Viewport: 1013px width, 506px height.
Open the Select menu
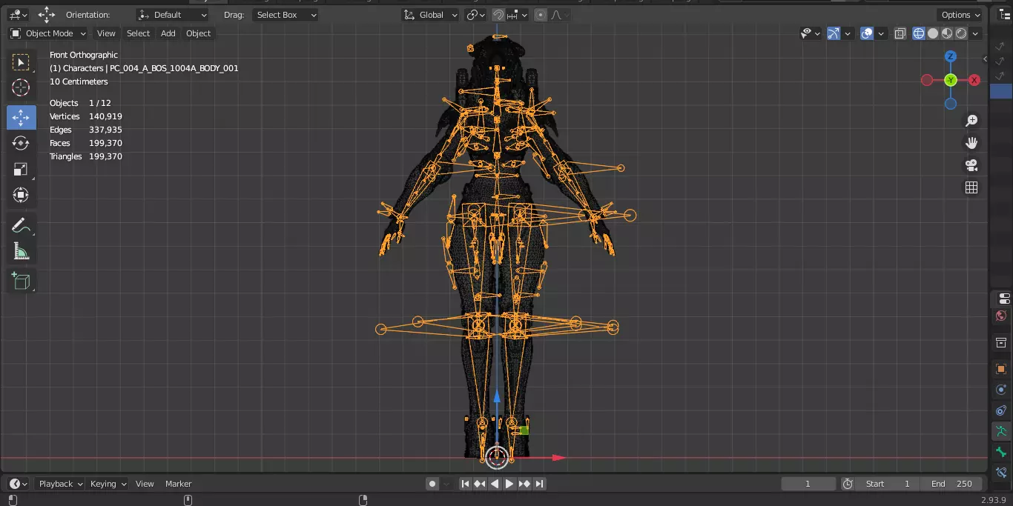click(x=138, y=33)
